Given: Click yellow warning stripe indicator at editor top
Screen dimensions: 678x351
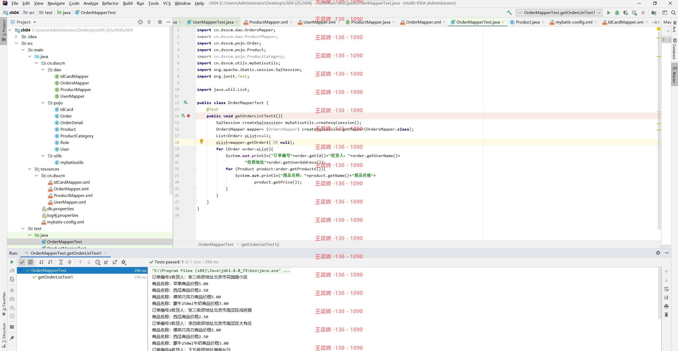Looking at the screenshot, I should pos(659,29).
